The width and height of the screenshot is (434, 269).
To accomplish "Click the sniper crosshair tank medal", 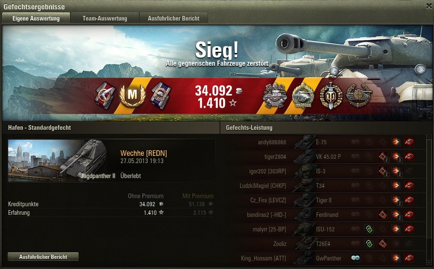I will tap(359, 96).
